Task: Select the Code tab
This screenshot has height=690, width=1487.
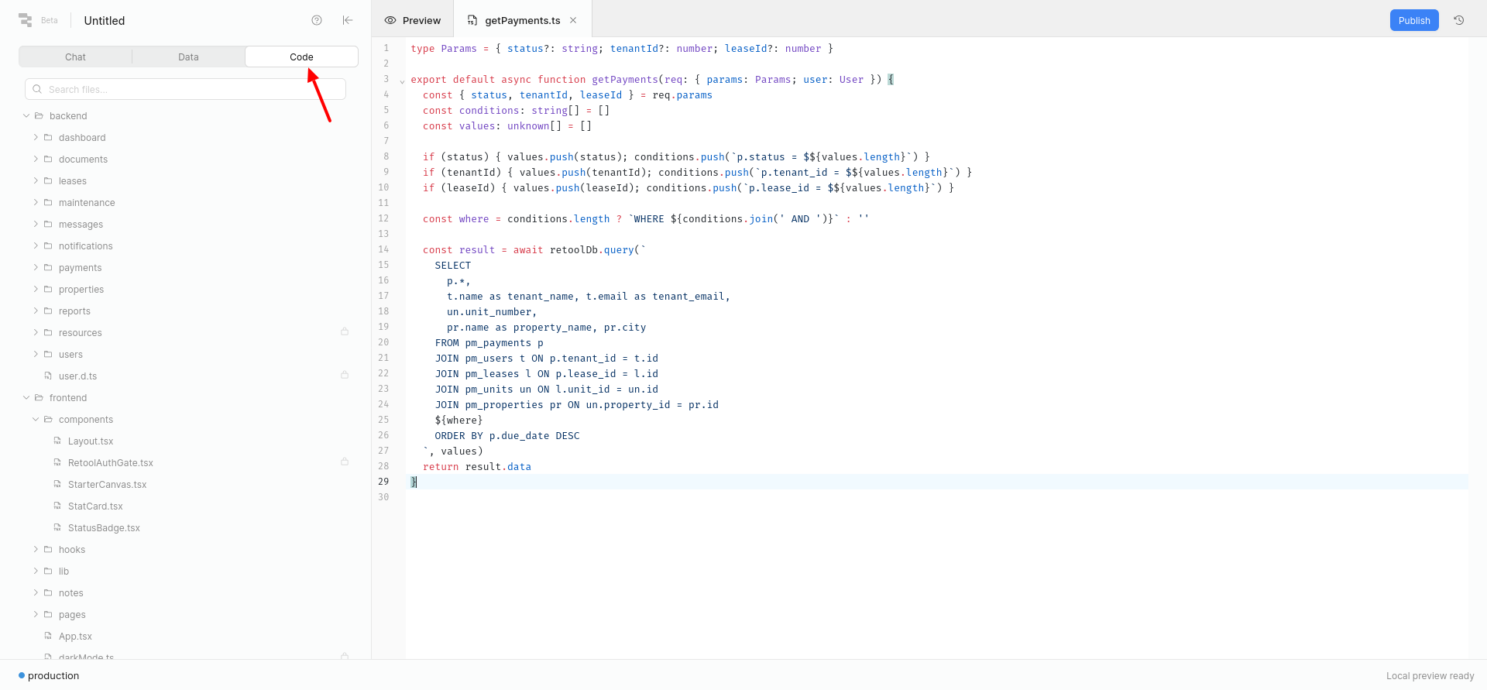Action: pyautogui.click(x=301, y=57)
